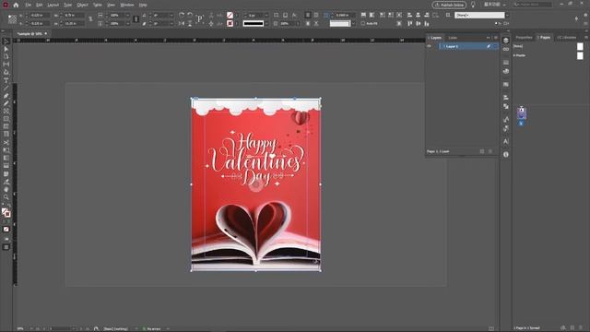This screenshot has width=590, height=332.
Task: Toggle constrain proportions for width and height
Action: [90, 19]
